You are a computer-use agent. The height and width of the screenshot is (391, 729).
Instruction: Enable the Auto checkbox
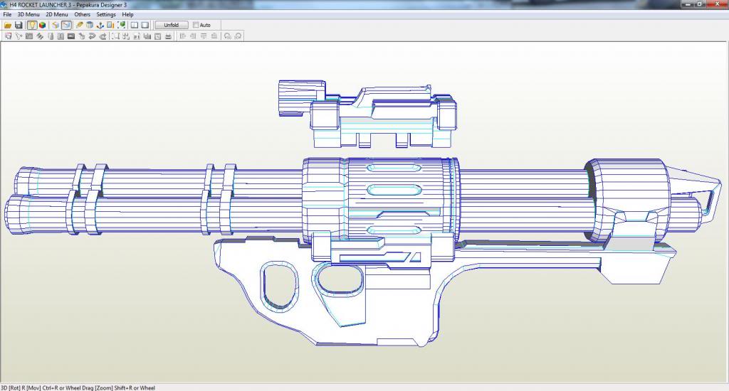click(x=196, y=25)
